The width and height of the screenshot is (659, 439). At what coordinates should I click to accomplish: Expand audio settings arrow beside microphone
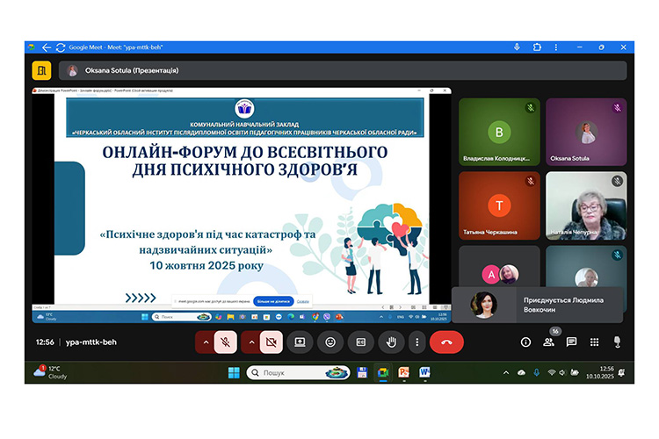(206, 342)
